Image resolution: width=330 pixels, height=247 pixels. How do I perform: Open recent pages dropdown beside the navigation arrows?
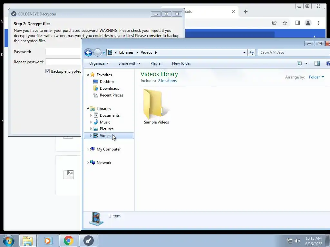tap(104, 53)
